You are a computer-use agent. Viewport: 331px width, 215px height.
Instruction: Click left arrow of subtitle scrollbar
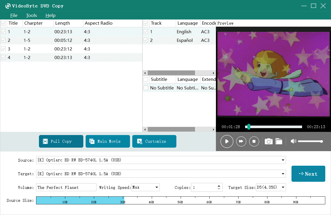[x=145, y=129]
